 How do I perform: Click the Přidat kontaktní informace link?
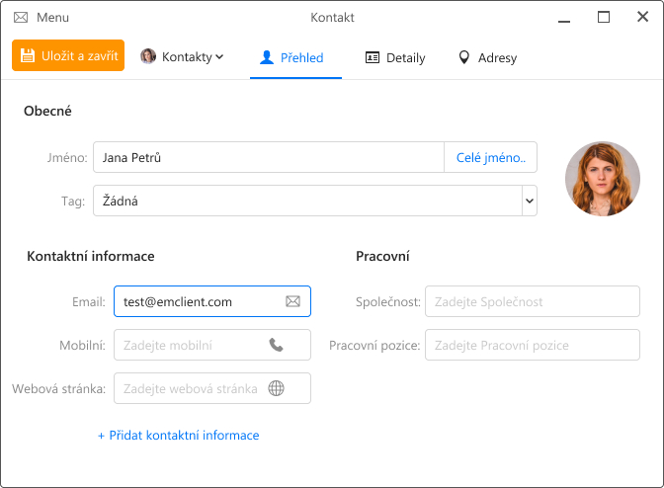(x=179, y=435)
